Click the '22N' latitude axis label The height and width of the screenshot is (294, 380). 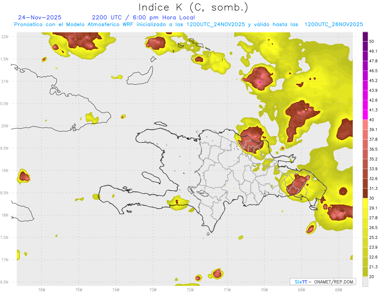click(5, 36)
